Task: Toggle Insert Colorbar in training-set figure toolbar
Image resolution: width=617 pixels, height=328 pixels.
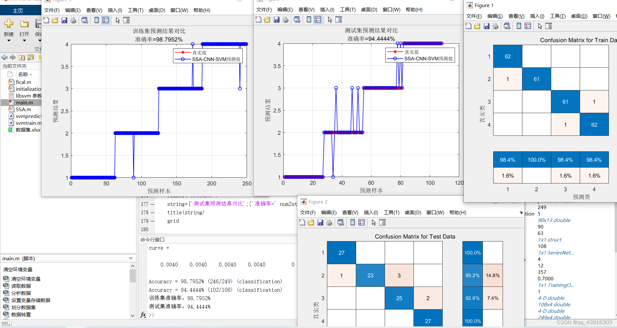Action: pyautogui.click(x=97, y=20)
